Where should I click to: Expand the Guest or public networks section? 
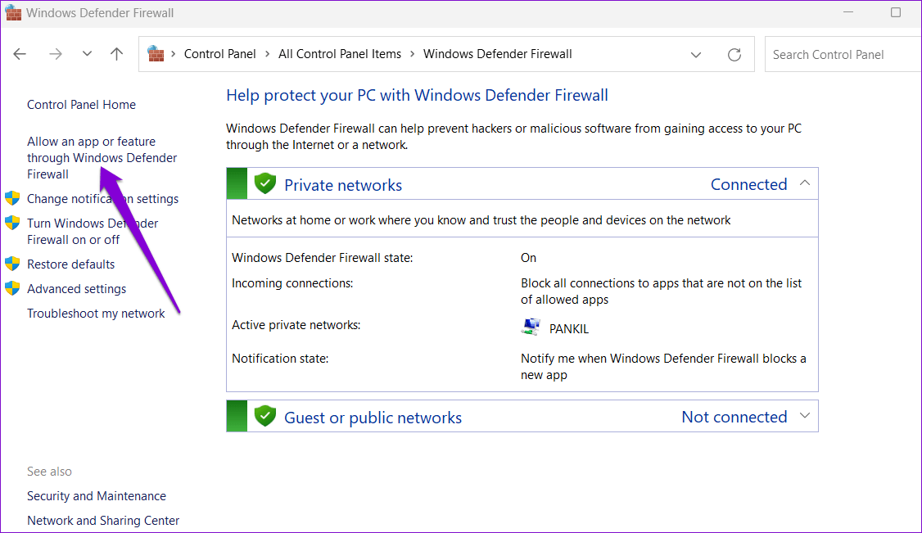point(804,416)
